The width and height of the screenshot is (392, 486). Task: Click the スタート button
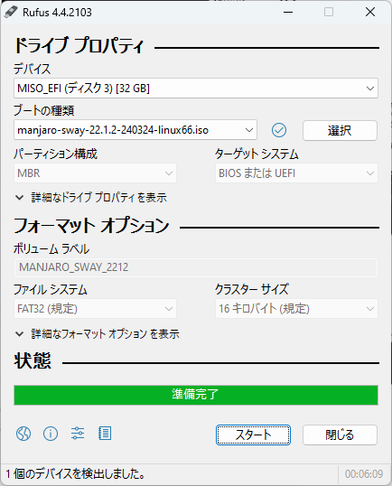pos(253,435)
